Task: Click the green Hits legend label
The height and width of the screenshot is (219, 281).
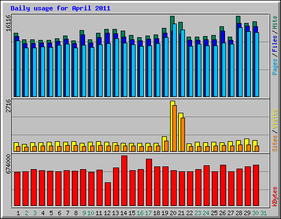Action: 275,22
